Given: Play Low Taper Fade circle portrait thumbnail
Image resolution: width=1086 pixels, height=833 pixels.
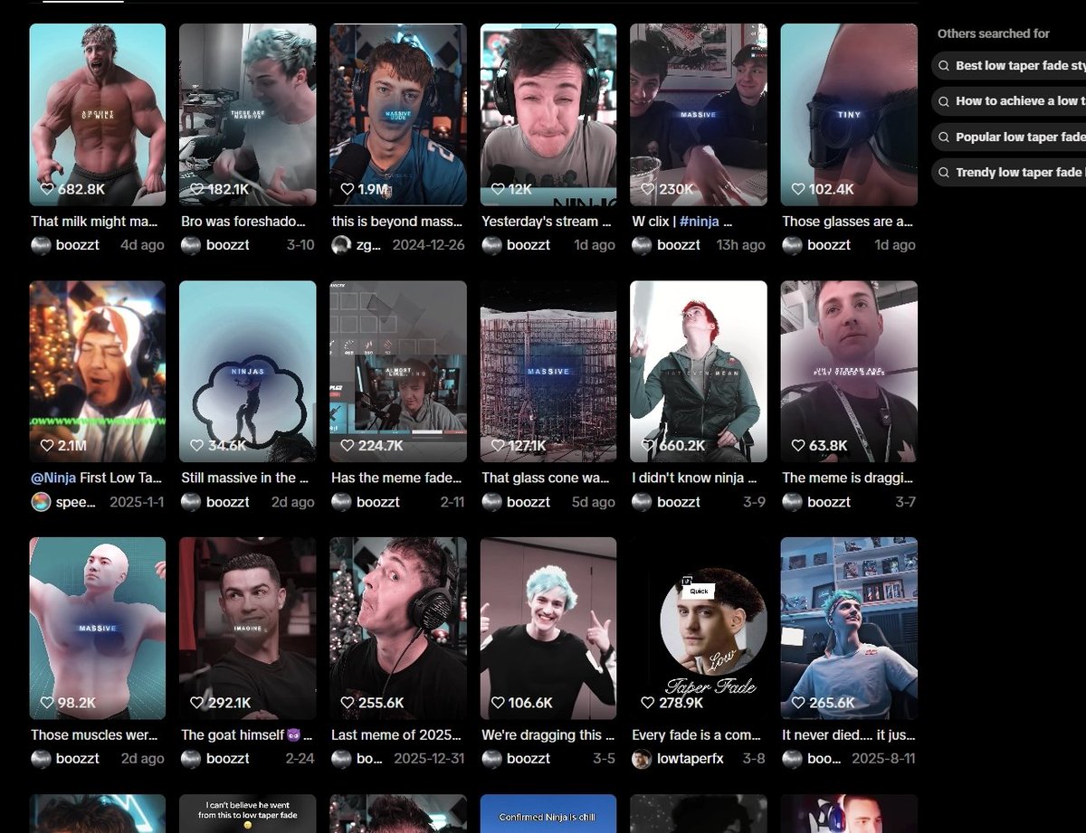Looking at the screenshot, I should click(x=699, y=629).
